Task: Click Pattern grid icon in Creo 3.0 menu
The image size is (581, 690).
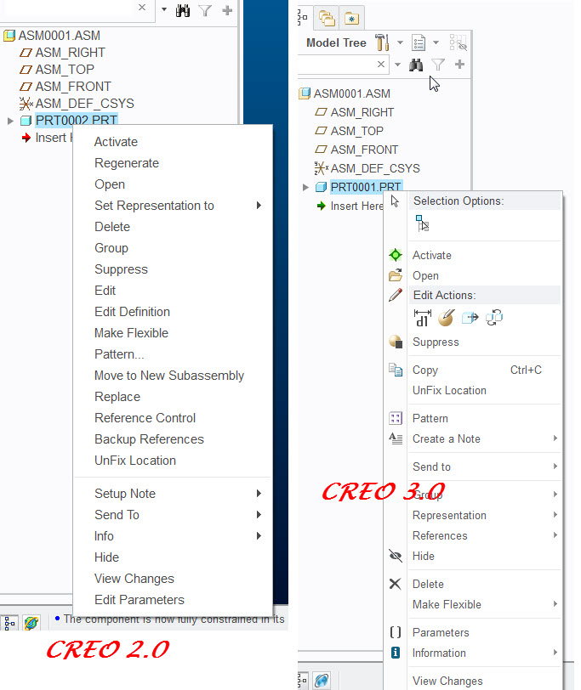Action: [x=396, y=418]
